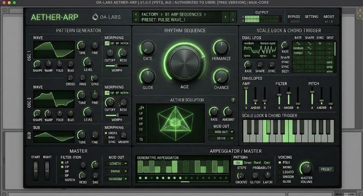Turn the large AGE knob
This screenshot has height=196, width=363.
click(x=184, y=63)
